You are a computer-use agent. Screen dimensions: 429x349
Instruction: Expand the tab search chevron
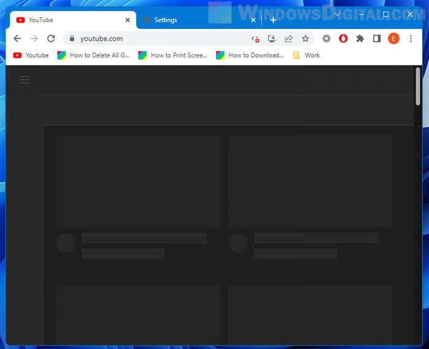pyautogui.click(x=337, y=14)
